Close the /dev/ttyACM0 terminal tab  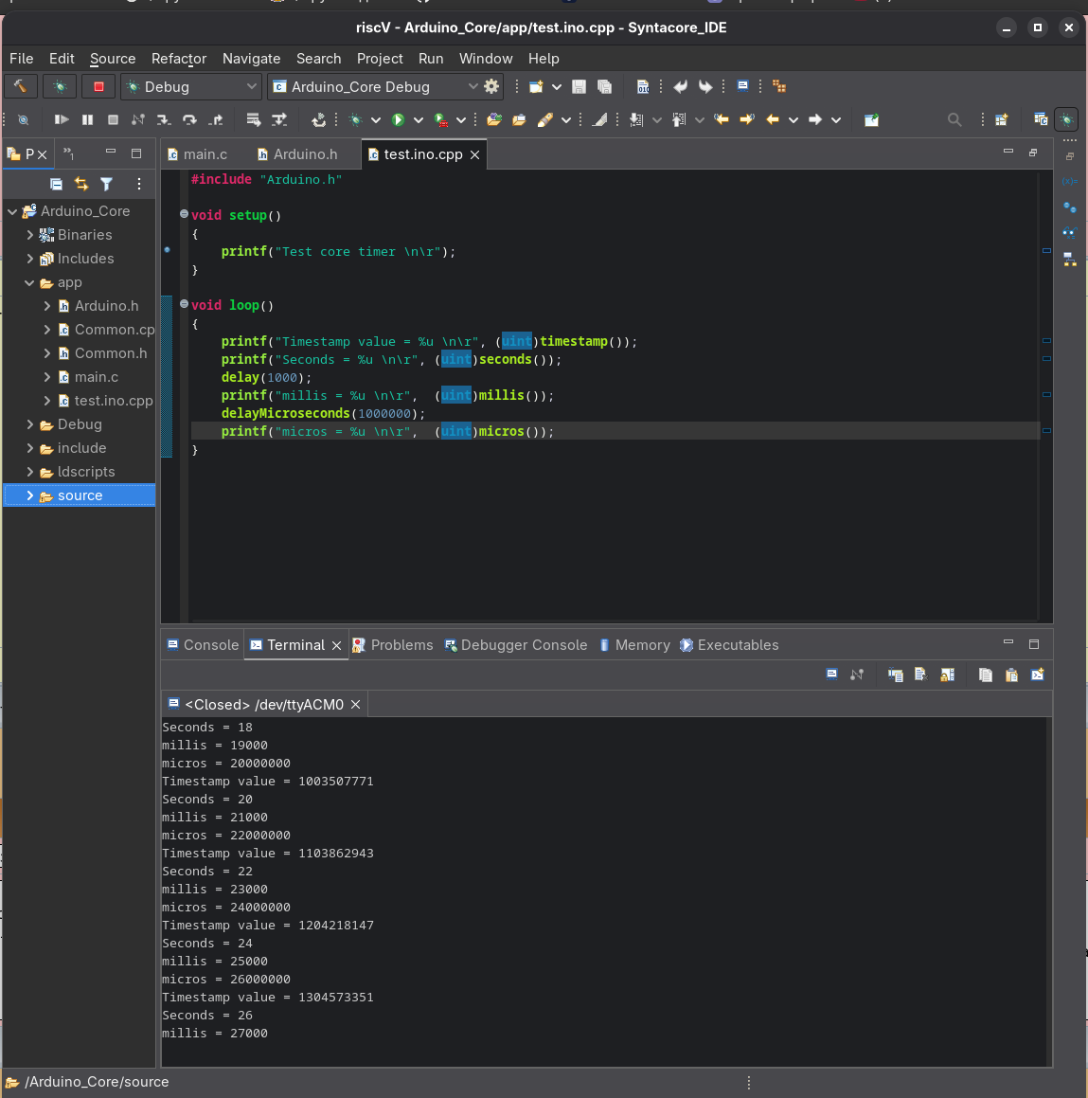[x=356, y=705]
